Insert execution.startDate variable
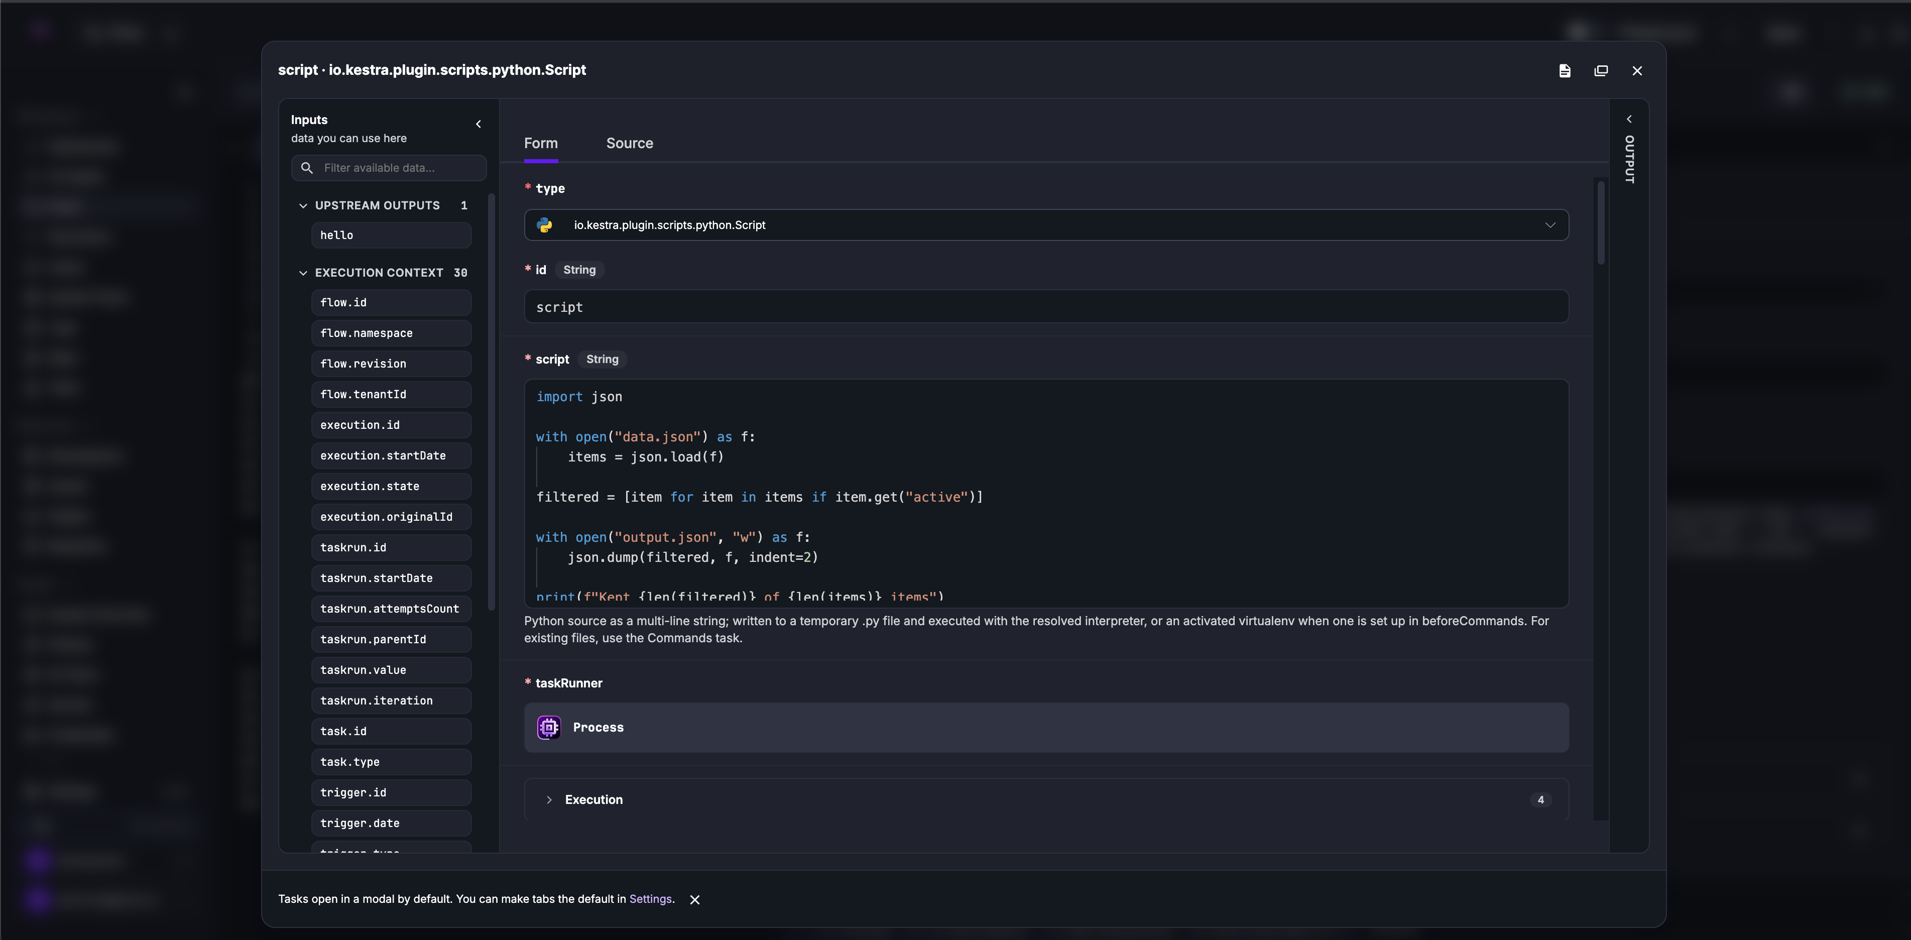Viewport: 1911px width, 940px height. pos(391,455)
